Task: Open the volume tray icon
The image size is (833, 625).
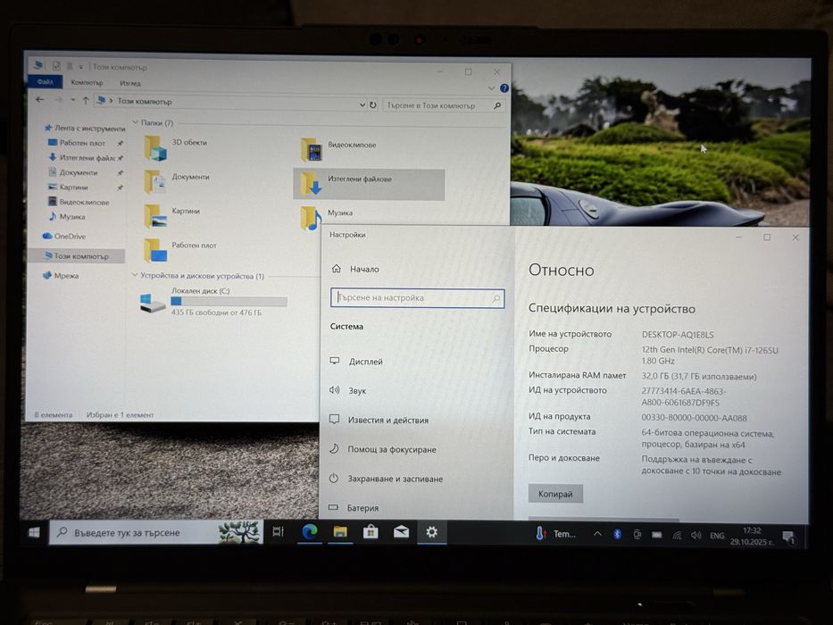Action: (x=696, y=535)
